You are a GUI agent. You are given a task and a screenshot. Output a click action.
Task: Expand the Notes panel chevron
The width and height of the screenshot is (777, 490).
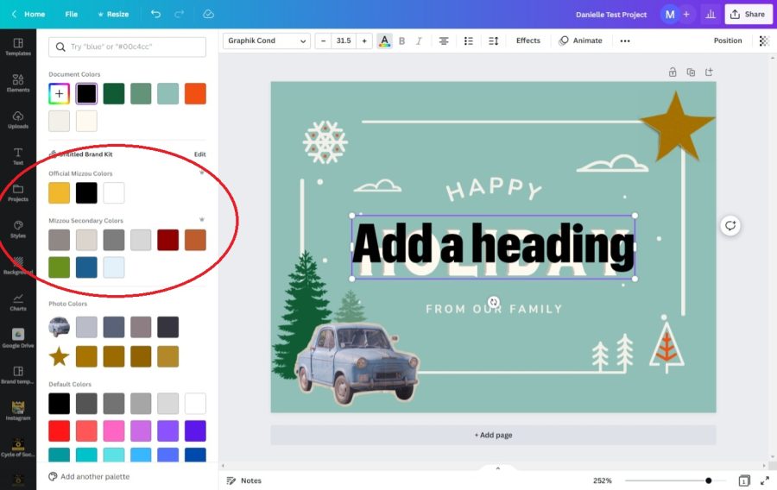click(497, 468)
